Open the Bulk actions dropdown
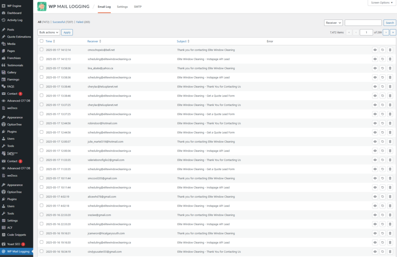The image size is (397, 257). tap(49, 33)
